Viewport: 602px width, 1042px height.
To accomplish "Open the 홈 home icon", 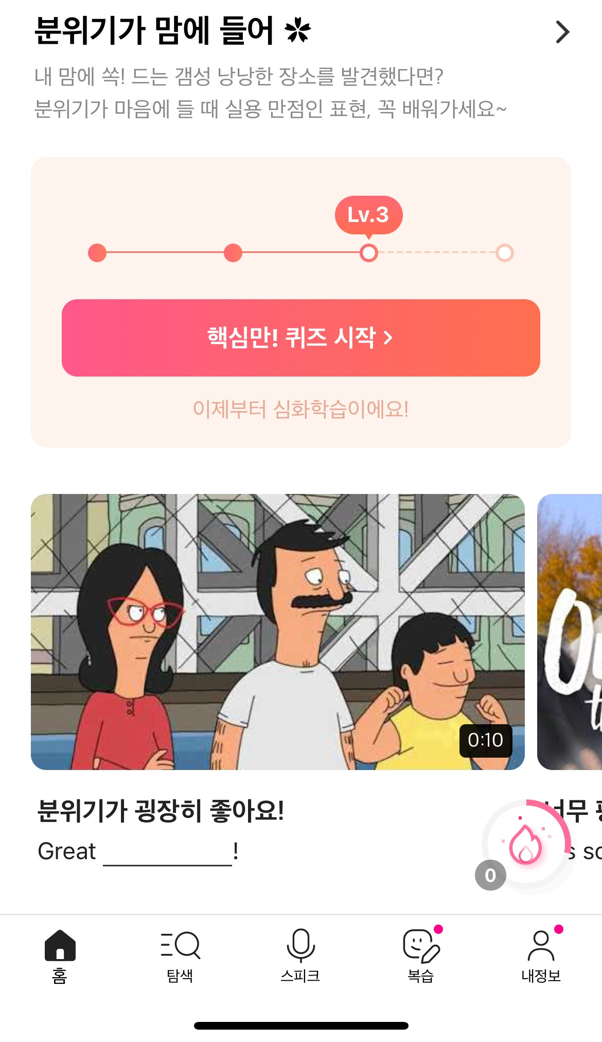I will click(60, 945).
